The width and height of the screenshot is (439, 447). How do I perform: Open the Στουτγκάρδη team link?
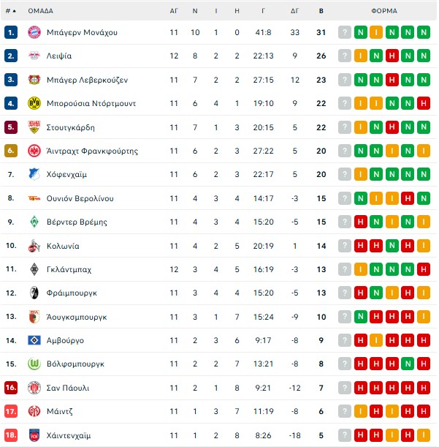click(x=71, y=127)
